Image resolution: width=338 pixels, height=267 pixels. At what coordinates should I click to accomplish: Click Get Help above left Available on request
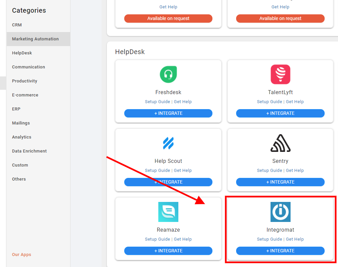[x=168, y=7]
